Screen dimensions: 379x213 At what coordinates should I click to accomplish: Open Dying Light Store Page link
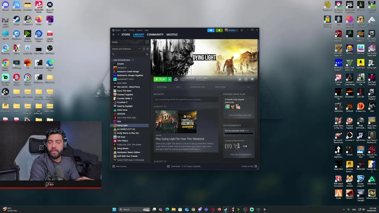click(x=162, y=87)
